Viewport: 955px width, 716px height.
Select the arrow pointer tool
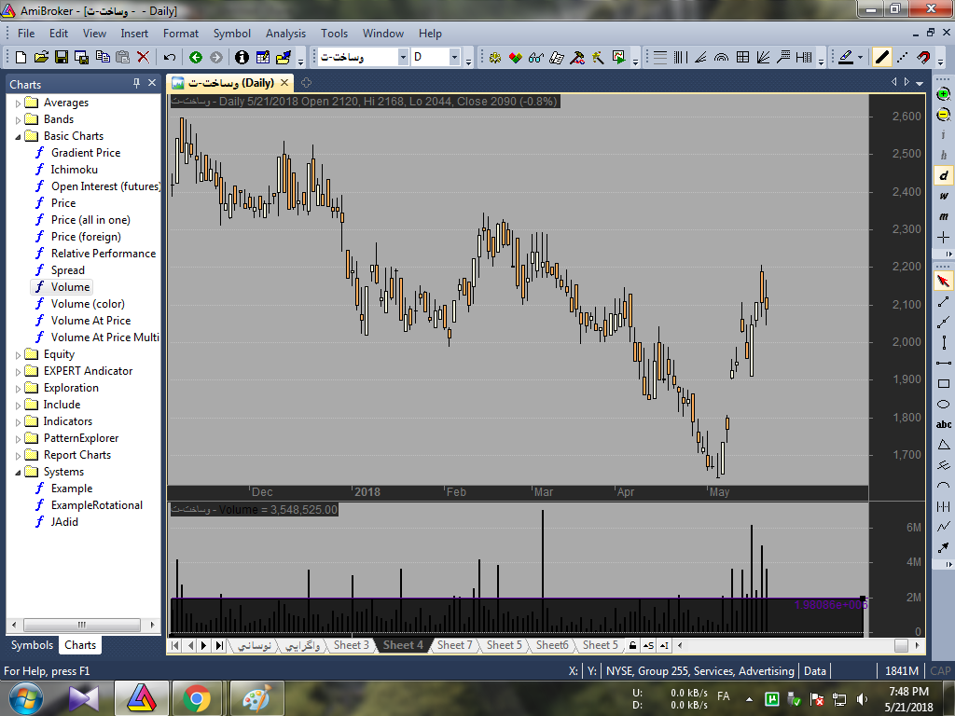944,281
